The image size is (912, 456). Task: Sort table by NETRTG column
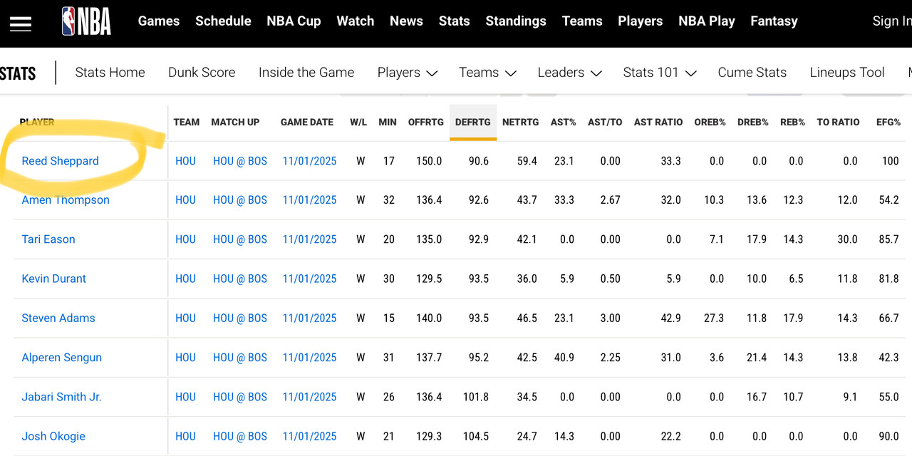tap(521, 123)
